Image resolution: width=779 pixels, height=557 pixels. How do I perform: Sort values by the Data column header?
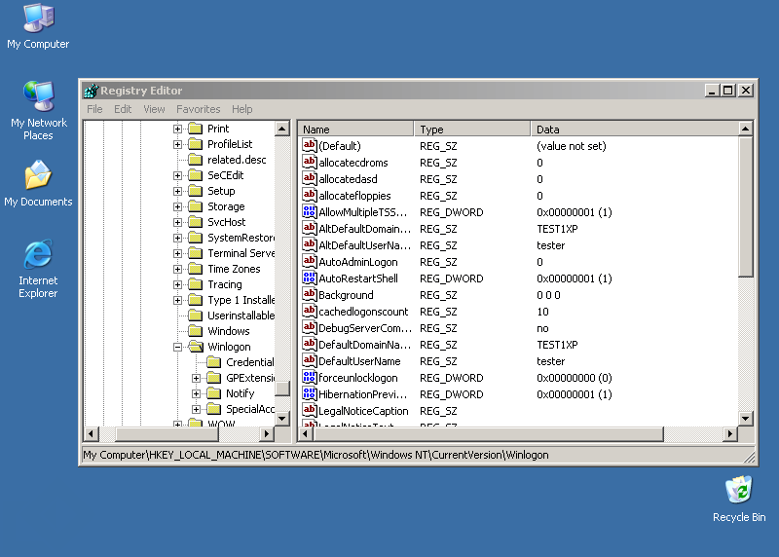(635, 130)
